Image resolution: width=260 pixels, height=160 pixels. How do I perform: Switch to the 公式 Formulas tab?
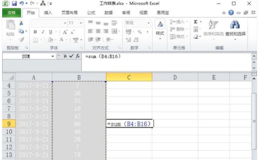tap(91, 13)
